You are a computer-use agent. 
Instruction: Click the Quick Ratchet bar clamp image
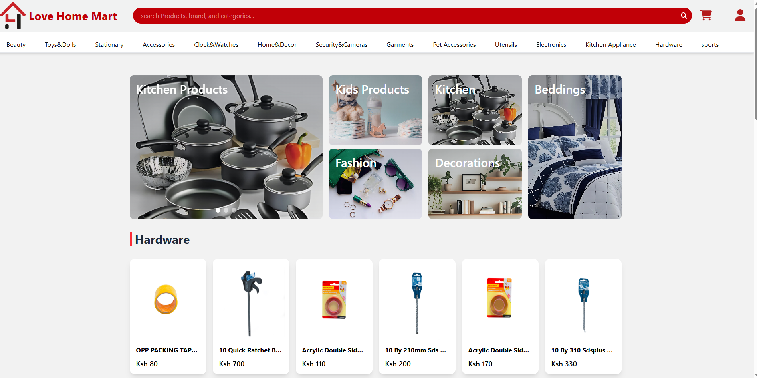click(251, 303)
